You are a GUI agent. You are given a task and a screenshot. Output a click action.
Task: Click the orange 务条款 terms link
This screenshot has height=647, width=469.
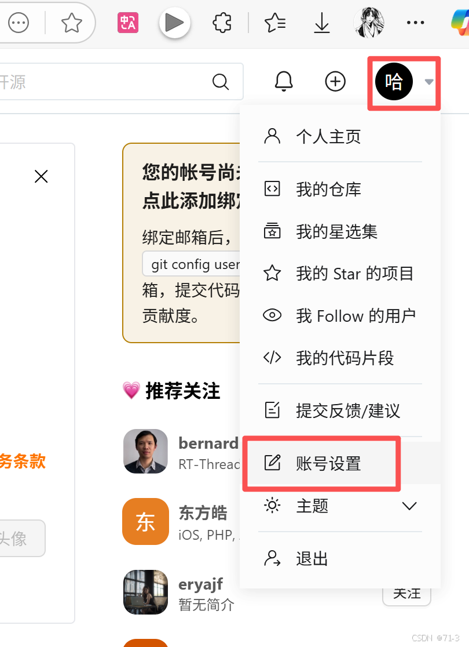click(x=23, y=461)
